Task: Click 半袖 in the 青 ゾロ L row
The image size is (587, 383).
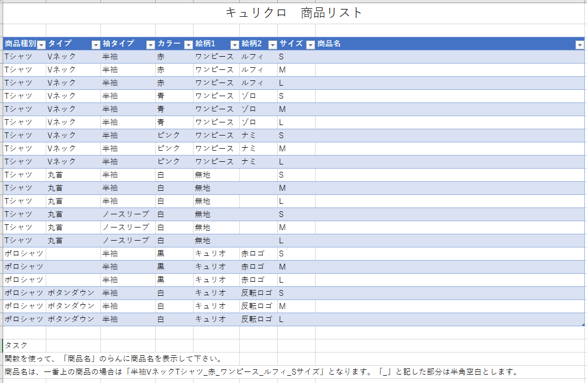Action: click(x=110, y=122)
